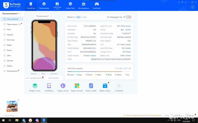
Task: Click the UDisk legend color dot
Action: (x=106, y=75)
